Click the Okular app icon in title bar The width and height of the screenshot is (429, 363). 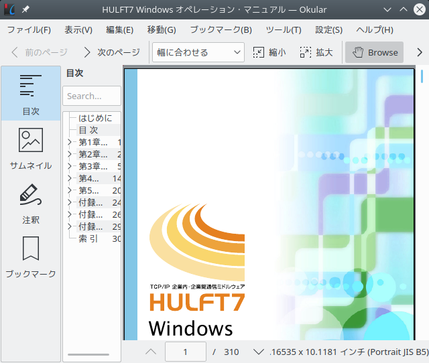coord(9,9)
